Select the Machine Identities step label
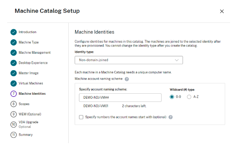Viewport: 238px width, 145px height. coord(32,94)
